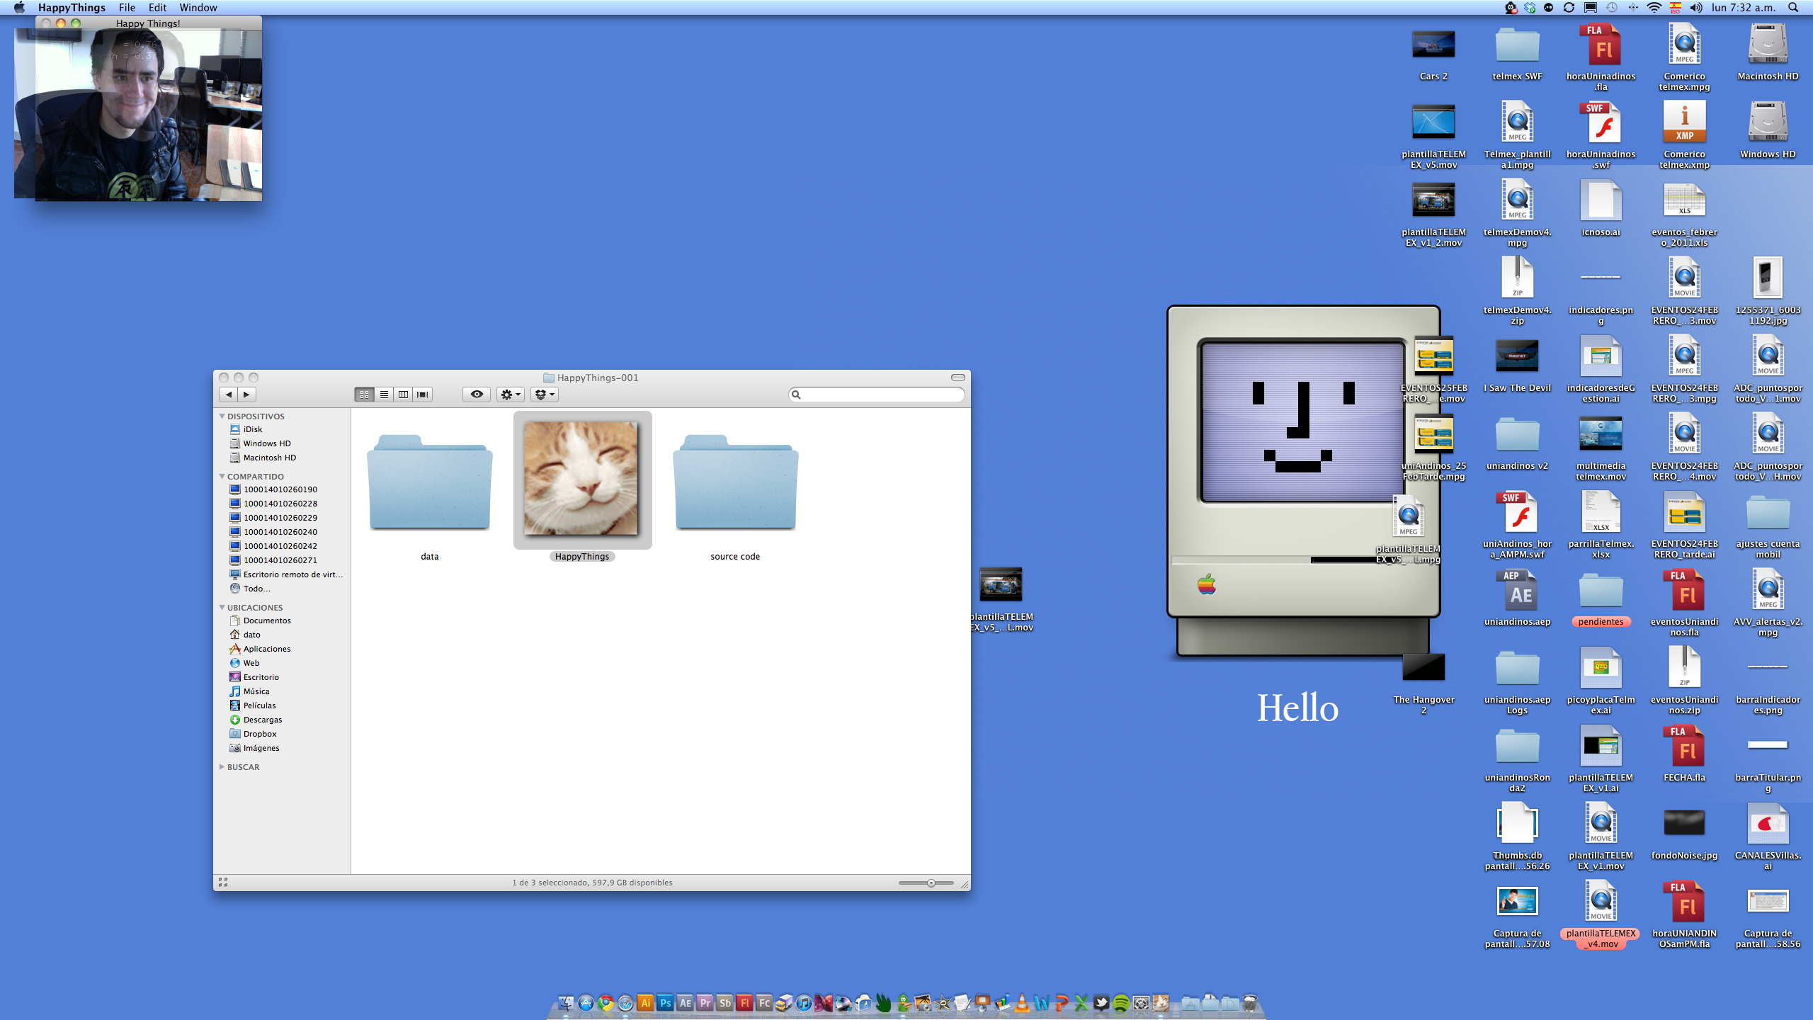Viewport: 1813px width, 1020px height.
Task: Click the VLC cone Dock icon
Action: tap(1022, 1003)
